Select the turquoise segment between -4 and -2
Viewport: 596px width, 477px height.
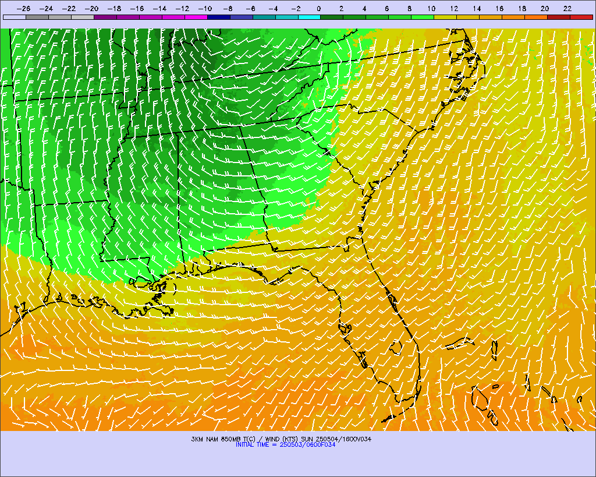[286, 17]
